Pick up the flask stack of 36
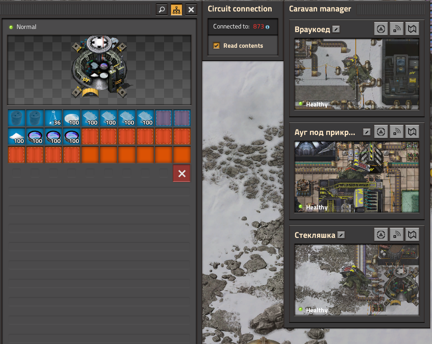Viewport: 432px width, 344px height. 53,118
